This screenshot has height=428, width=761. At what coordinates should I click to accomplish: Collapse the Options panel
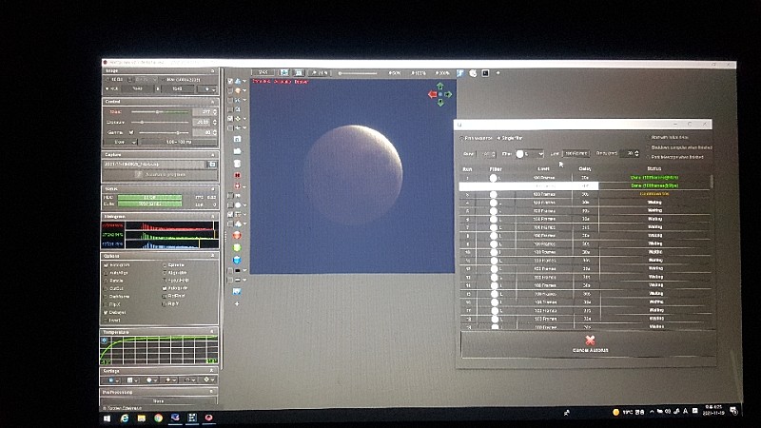coord(212,256)
